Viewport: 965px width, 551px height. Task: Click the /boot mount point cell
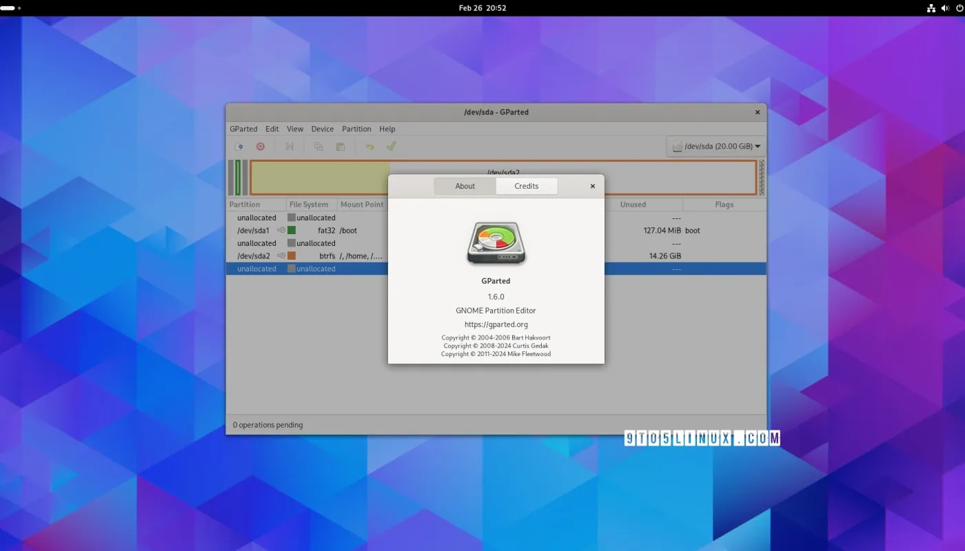click(349, 231)
